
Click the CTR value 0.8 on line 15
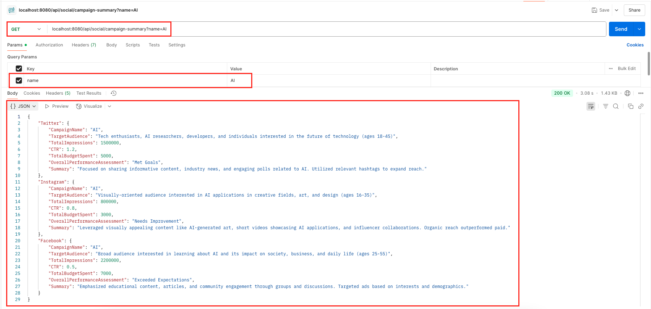pos(71,208)
